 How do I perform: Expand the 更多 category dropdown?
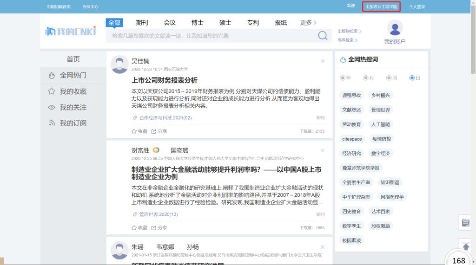308,23
